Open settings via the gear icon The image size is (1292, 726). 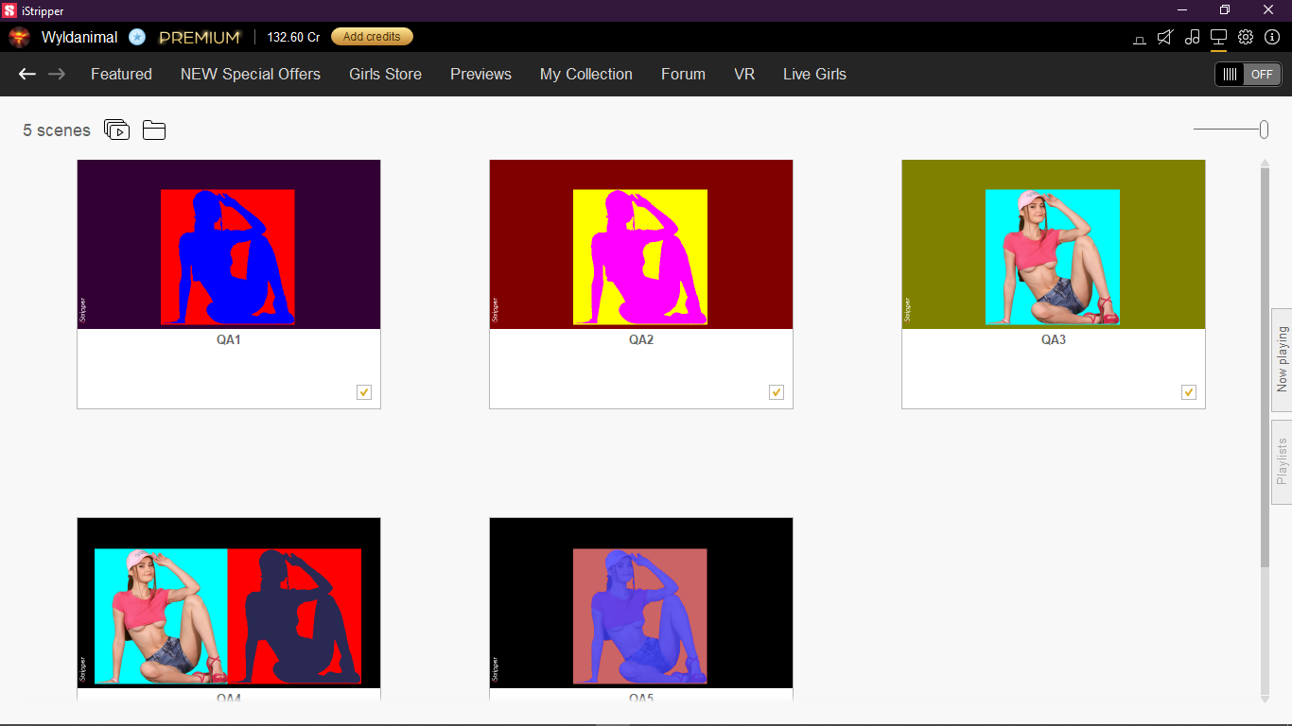click(1246, 37)
